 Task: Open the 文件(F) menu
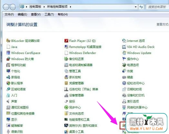click(9, 15)
